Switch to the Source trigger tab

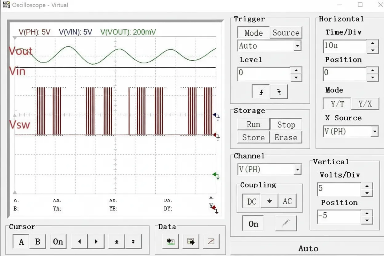286,32
